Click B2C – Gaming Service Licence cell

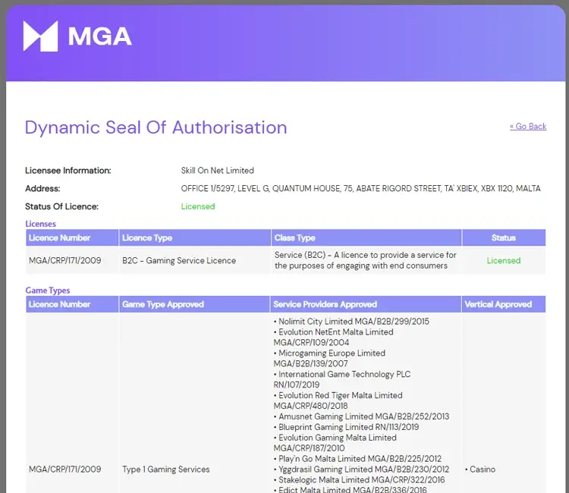click(x=179, y=260)
